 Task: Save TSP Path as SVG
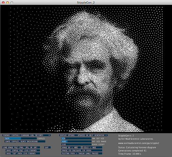point(23,154)
